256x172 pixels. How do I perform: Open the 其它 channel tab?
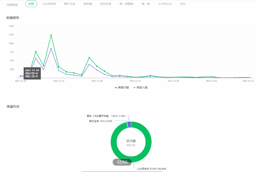click(x=183, y=4)
